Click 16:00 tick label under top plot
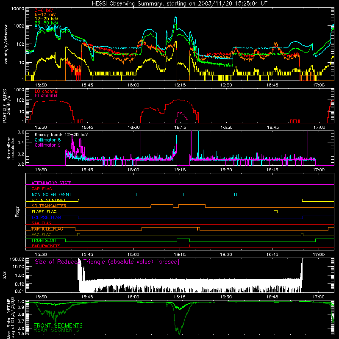 [133, 85]
